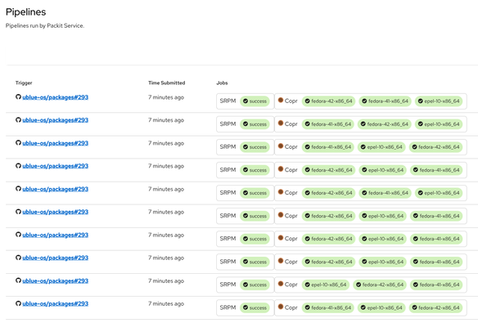
Task: Click check icon on first row's SRPM success
Action: (246, 101)
